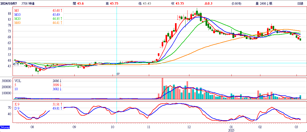Click the VOL value 2486
The height and width of the screenshot is (132, 307).
(56, 81)
